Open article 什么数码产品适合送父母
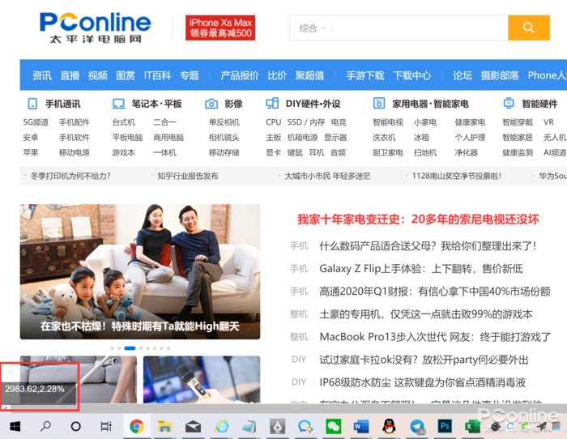Screen dimensions: 567x439 point(428,246)
